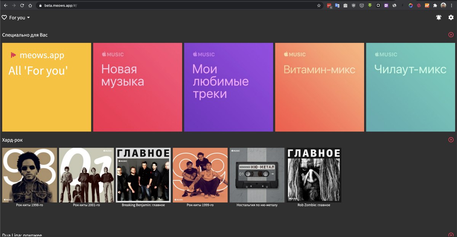The width and height of the screenshot is (457, 237).
Task: Open the green download arrow extension
Action: point(370,6)
